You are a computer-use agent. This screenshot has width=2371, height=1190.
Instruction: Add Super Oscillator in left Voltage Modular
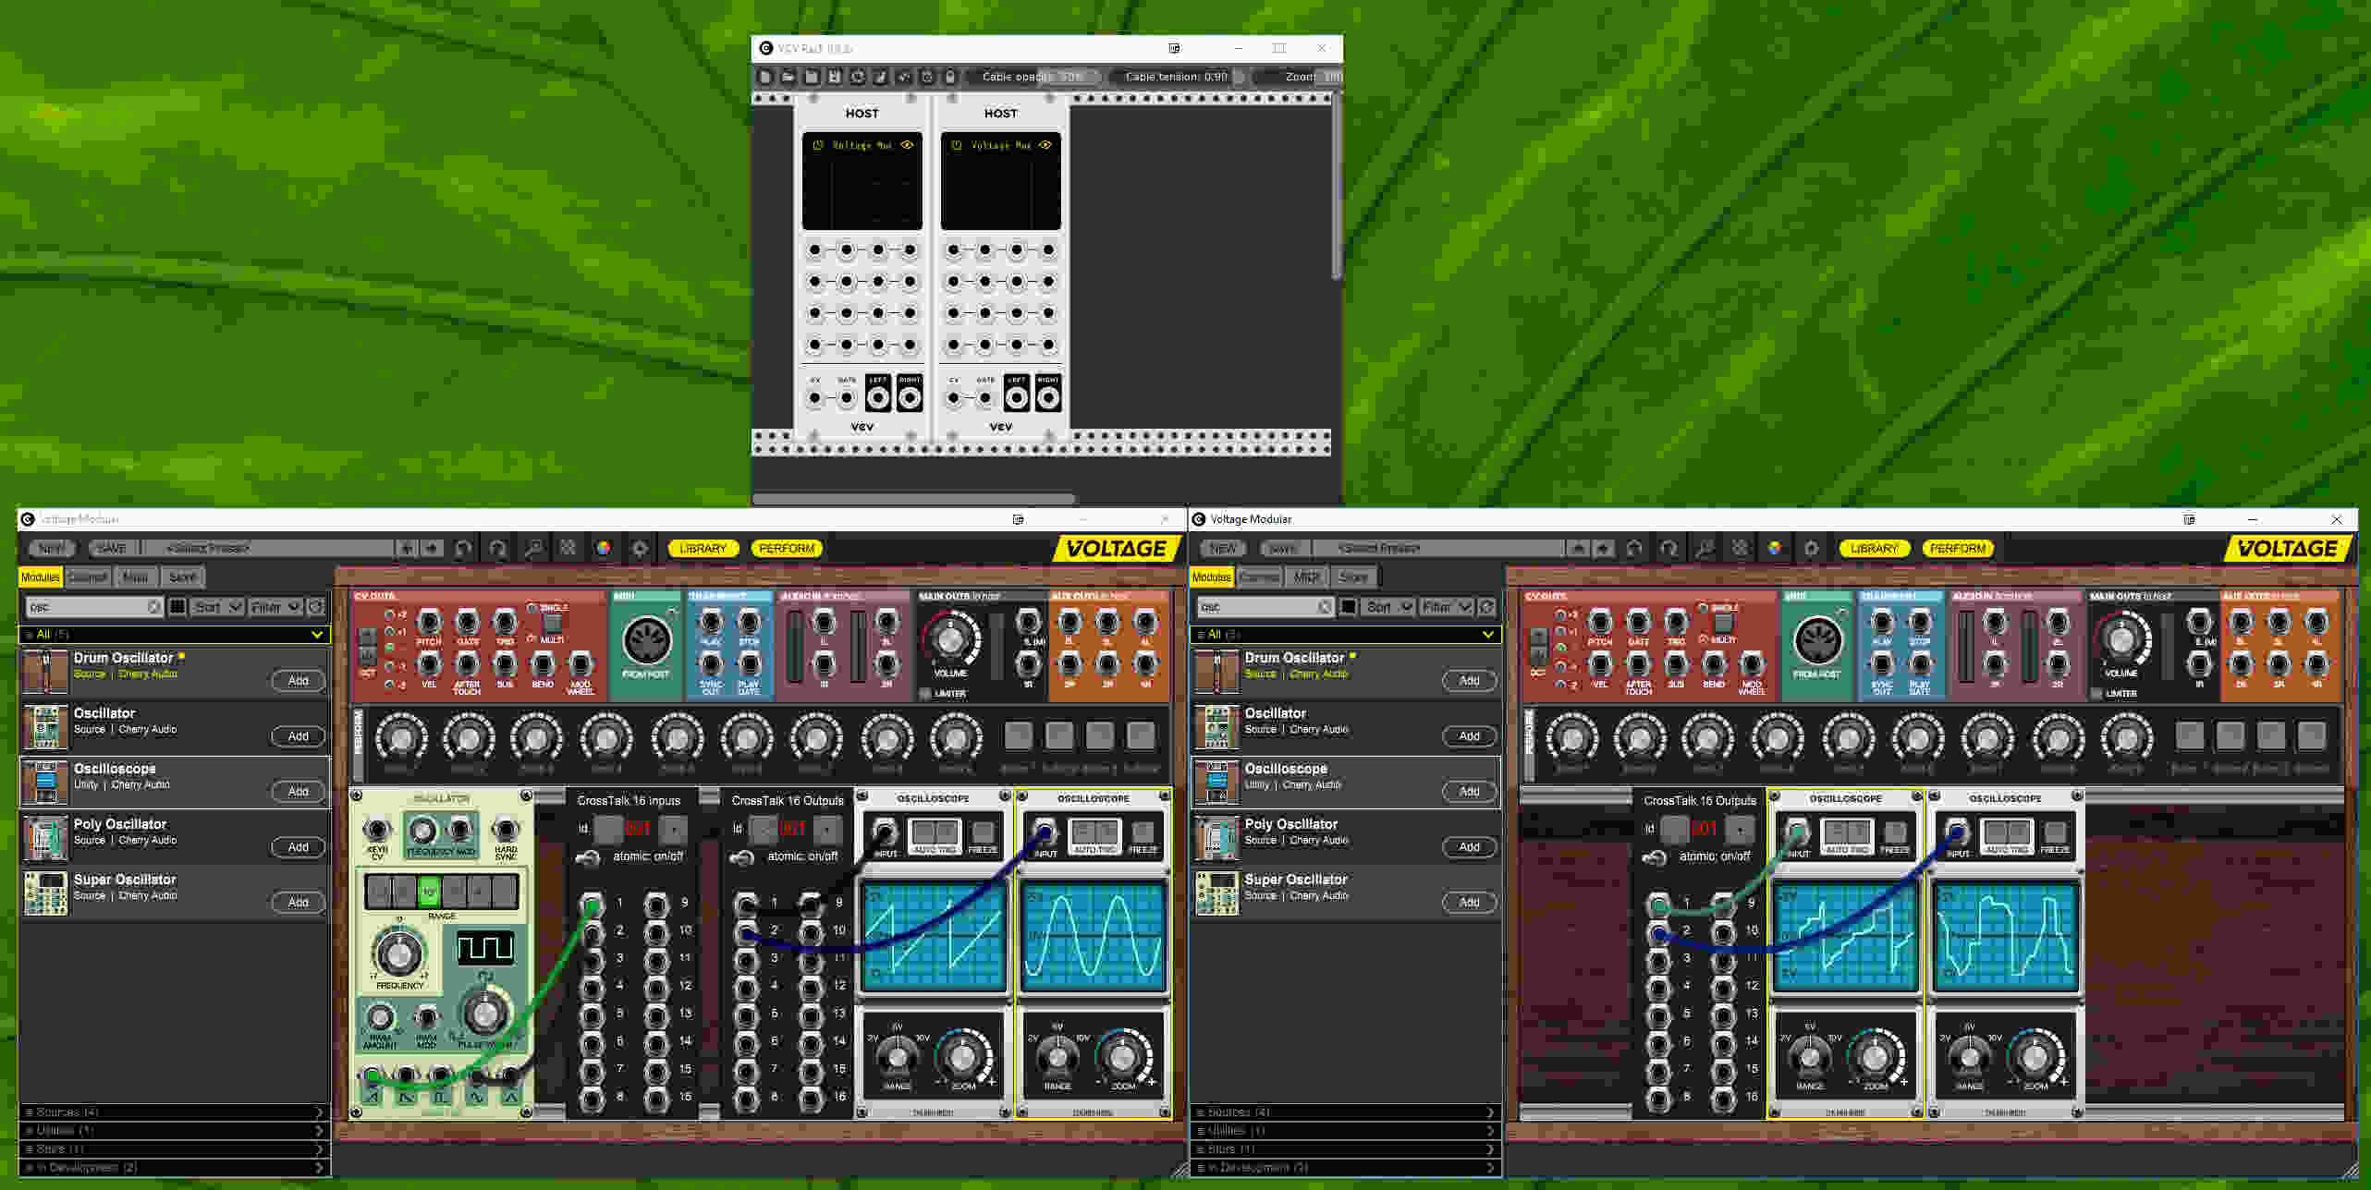coord(298,903)
